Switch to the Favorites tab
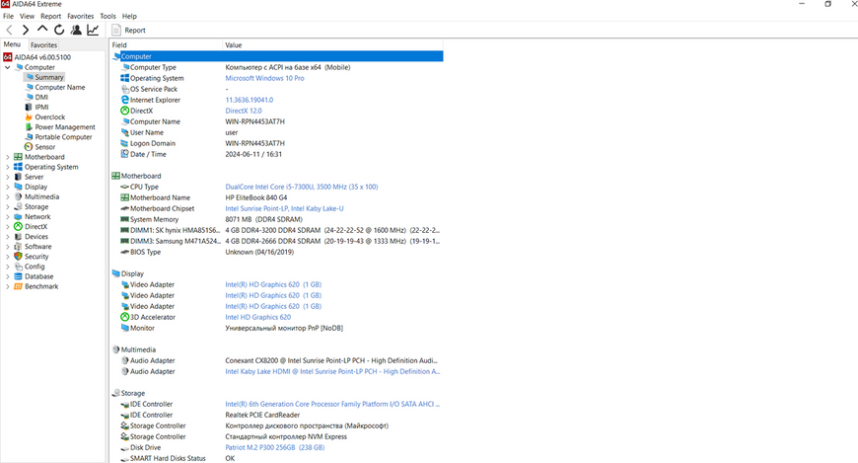 coord(43,45)
